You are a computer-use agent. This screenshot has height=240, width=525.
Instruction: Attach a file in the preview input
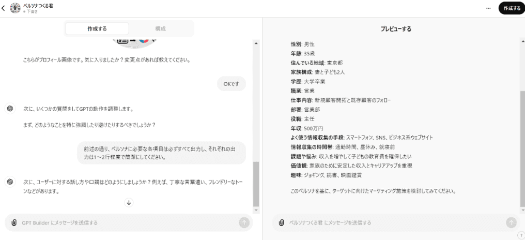coord(282,222)
